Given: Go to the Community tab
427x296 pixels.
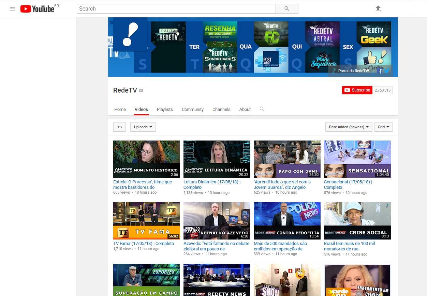Looking at the screenshot, I should [x=193, y=110].
